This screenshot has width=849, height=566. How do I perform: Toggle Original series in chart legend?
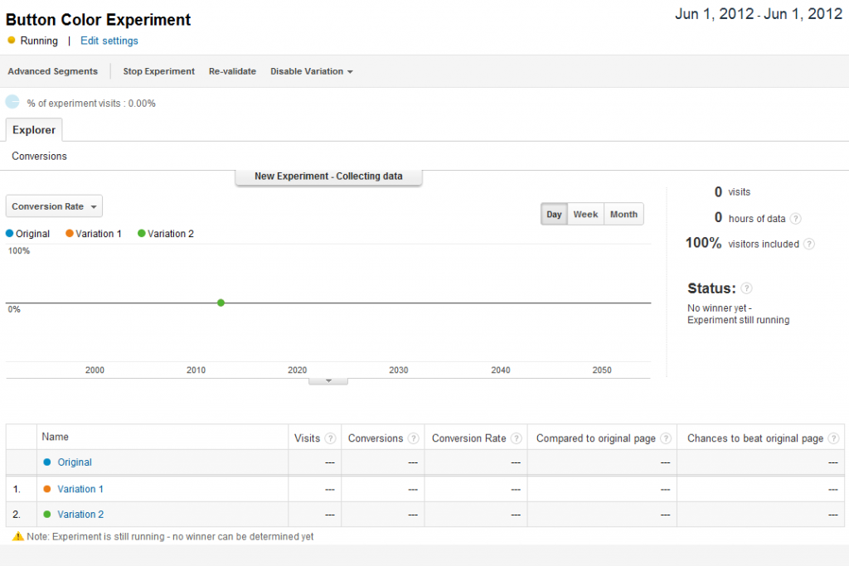pyautogui.click(x=27, y=234)
